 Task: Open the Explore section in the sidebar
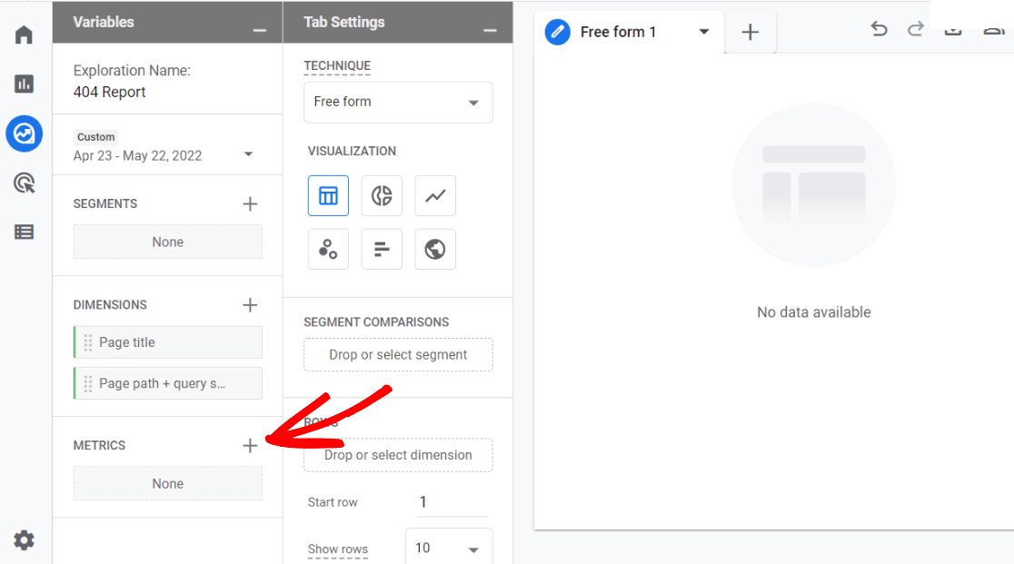coord(24,134)
